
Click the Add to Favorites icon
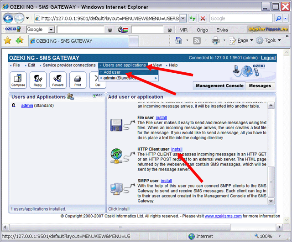point(20,40)
